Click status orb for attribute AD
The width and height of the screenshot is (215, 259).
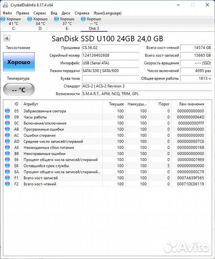[7, 141]
